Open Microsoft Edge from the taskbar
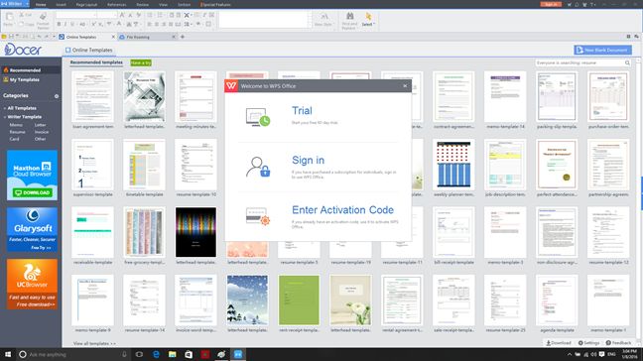 point(156,354)
